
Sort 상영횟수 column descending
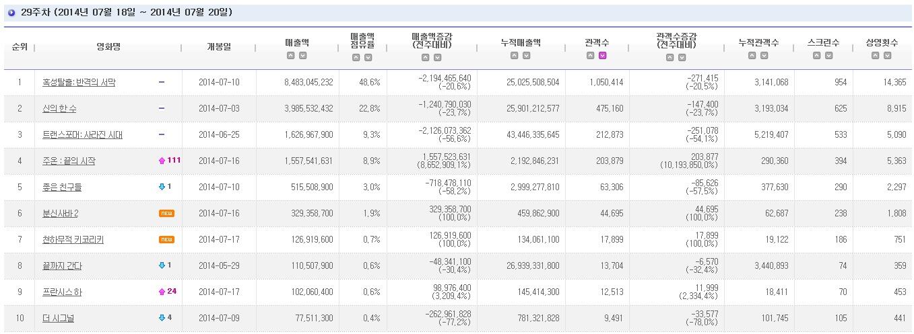point(888,56)
